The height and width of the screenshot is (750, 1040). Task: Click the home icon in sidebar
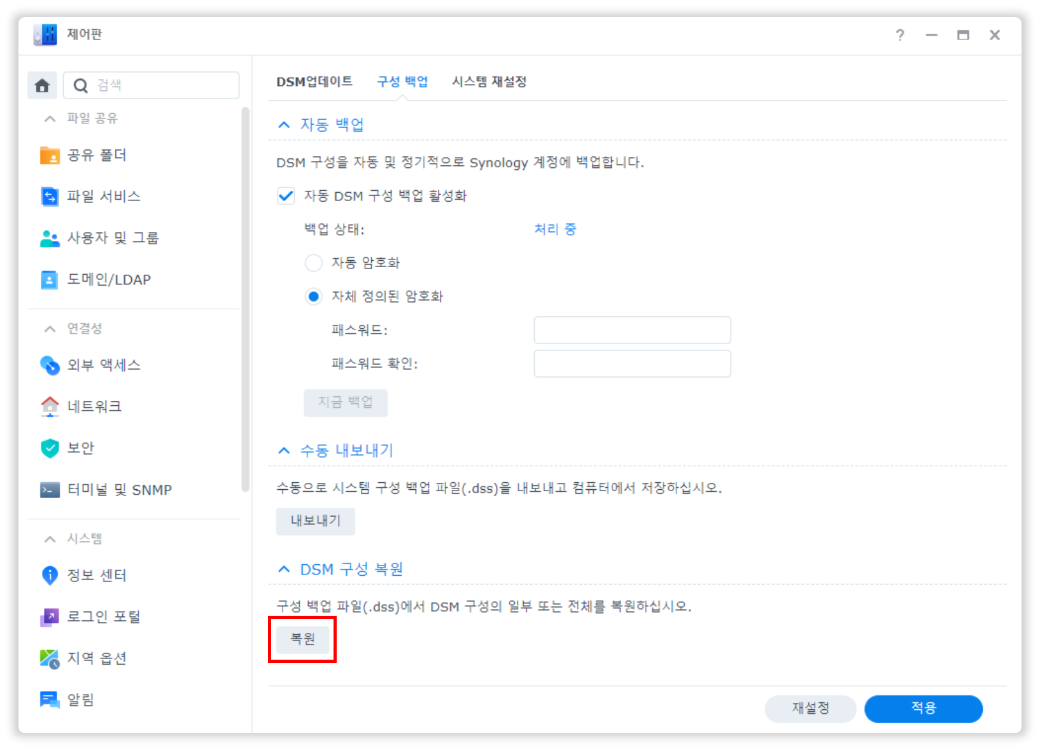[42, 85]
